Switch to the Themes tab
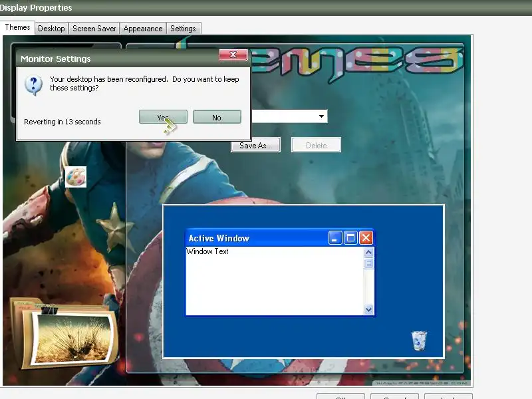Screen dimensions: 532x399 pyautogui.click(x=17, y=27)
